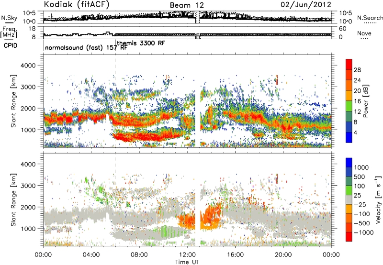Click the light green segment of Power color bar
Image resolution: width=383 pixels, height=265 pixels.
tap(349, 106)
